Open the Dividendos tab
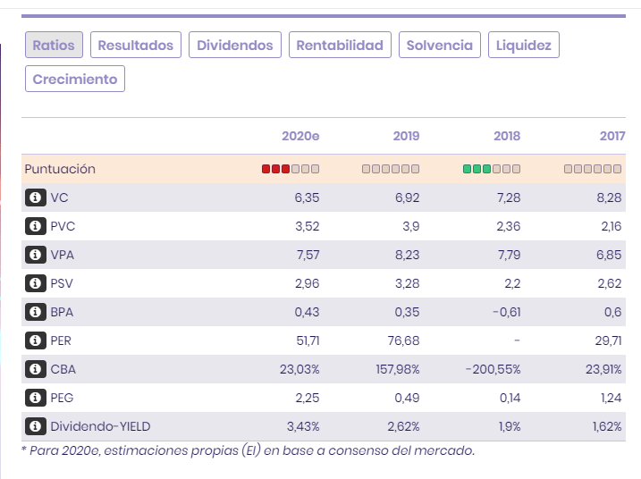The width and height of the screenshot is (641, 479). (235, 45)
